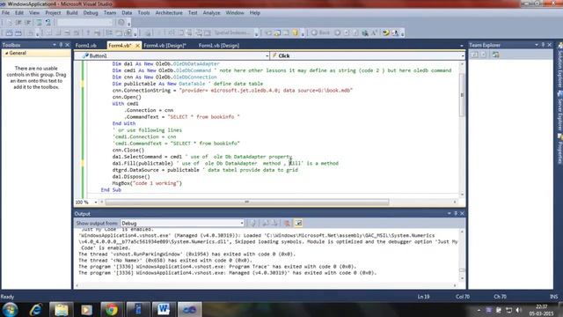
Task: Open the 100 % zoom dropdown in editor
Action: 96,203
